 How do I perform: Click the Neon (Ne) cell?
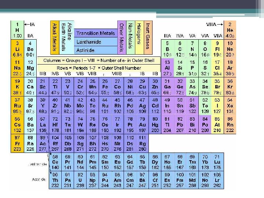pos(230,49)
